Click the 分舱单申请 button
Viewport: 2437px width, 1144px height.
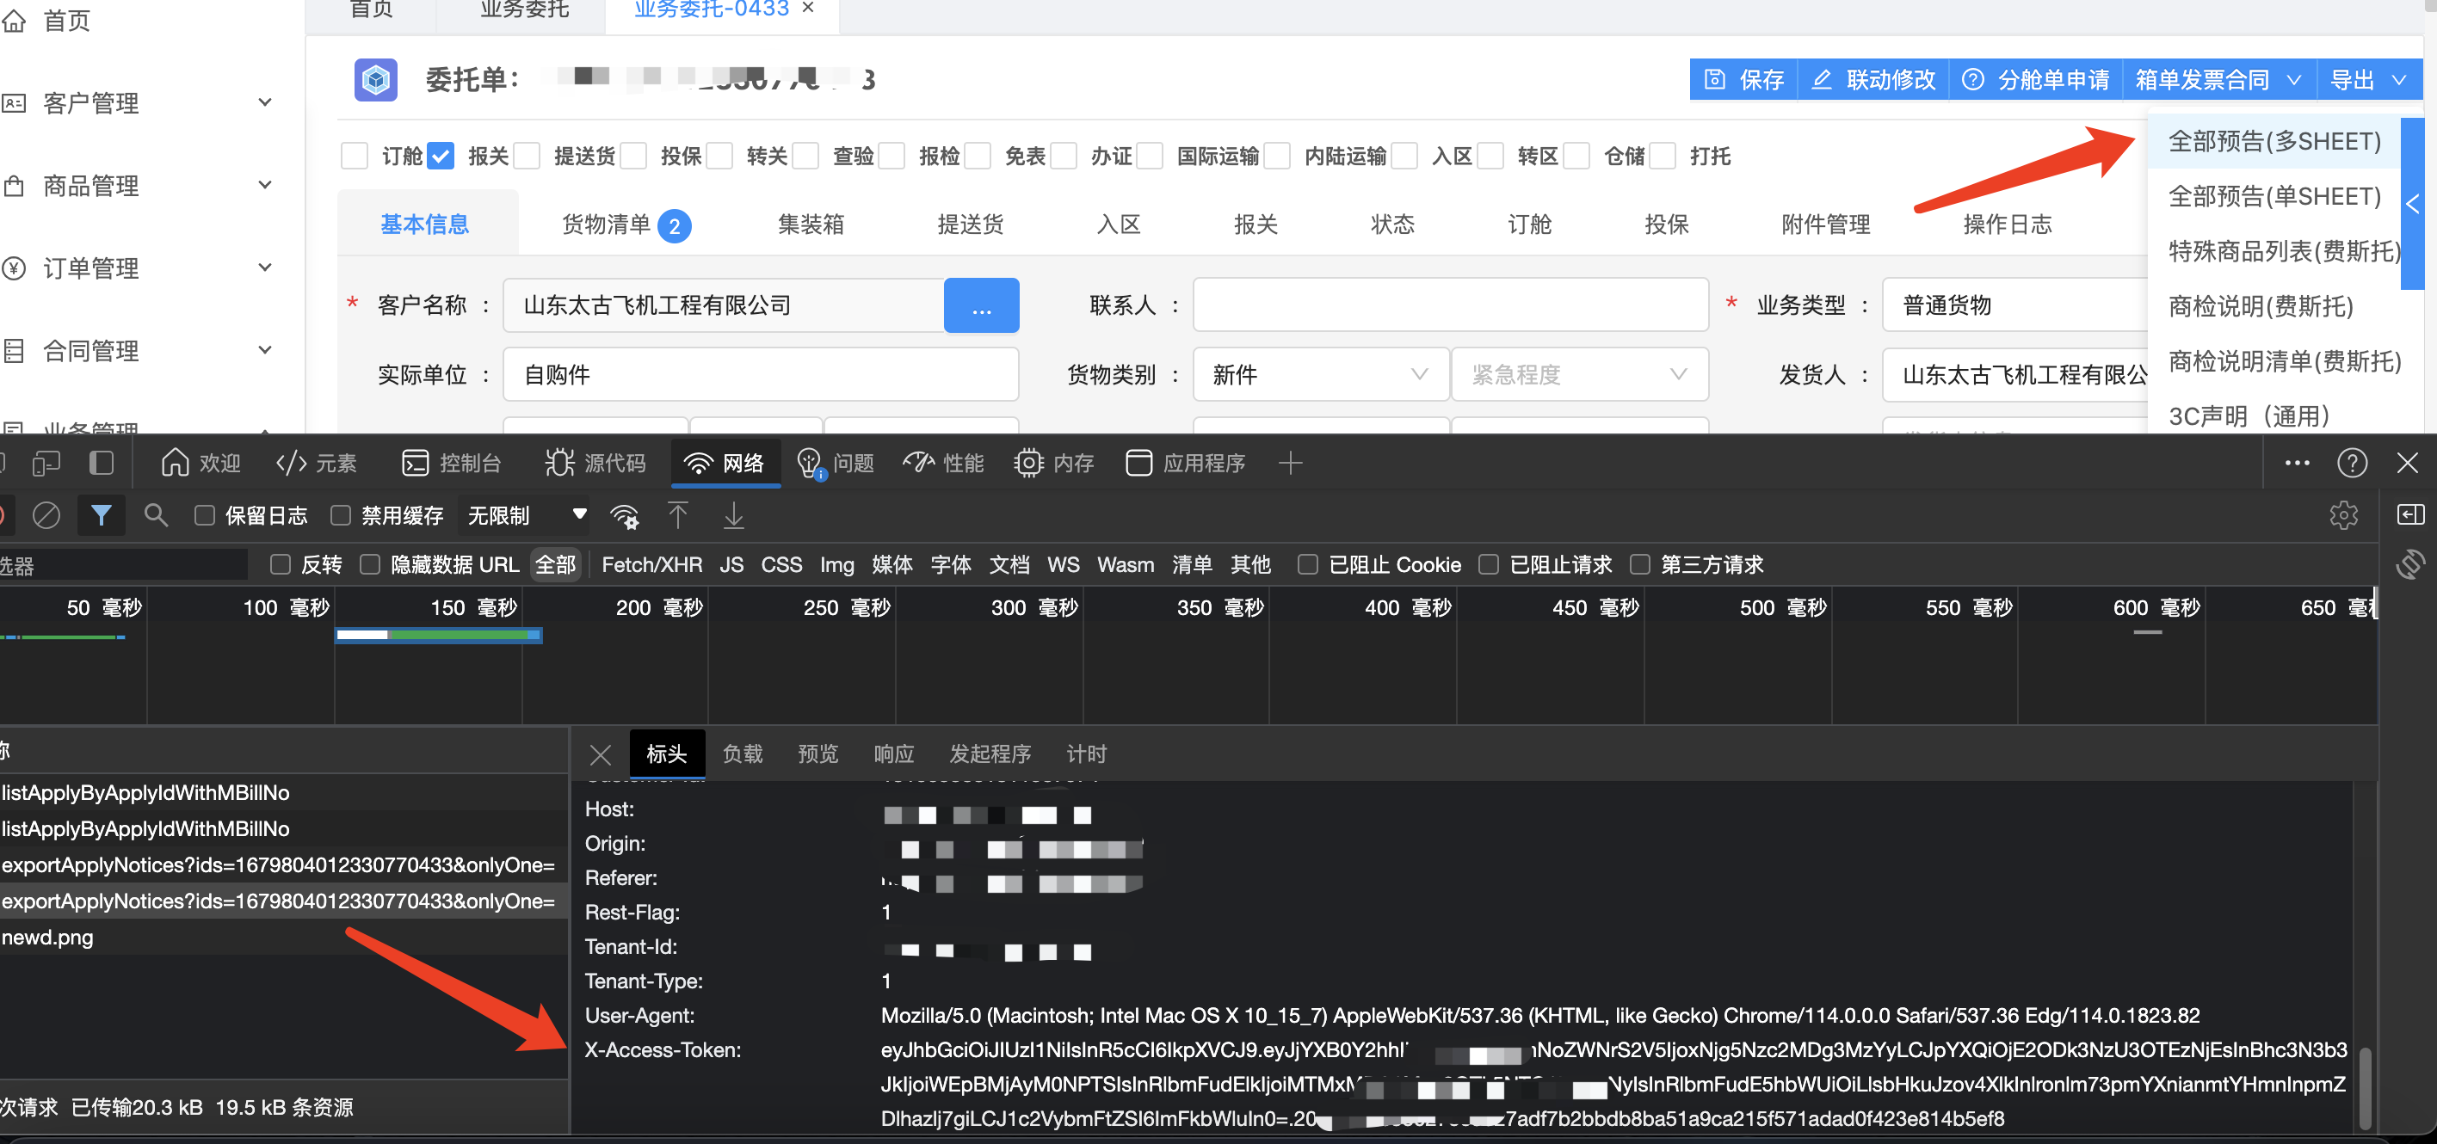point(2036,79)
